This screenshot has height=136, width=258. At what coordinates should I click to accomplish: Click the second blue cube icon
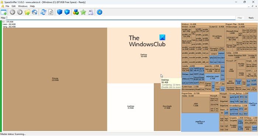click(67, 12)
